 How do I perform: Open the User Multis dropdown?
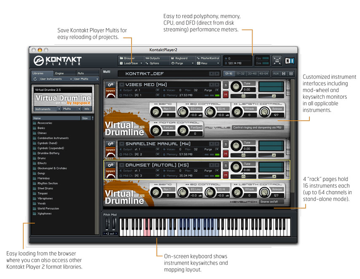pyautogui.click(x=86, y=79)
